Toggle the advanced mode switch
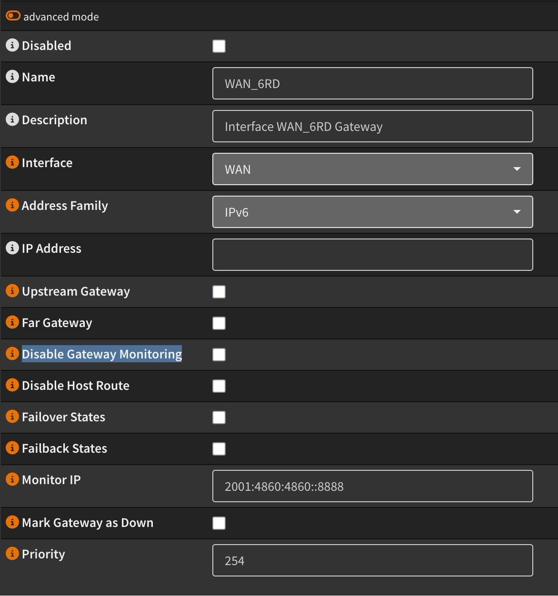Viewport: 558px width, 596px height. pyautogui.click(x=13, y=16)
